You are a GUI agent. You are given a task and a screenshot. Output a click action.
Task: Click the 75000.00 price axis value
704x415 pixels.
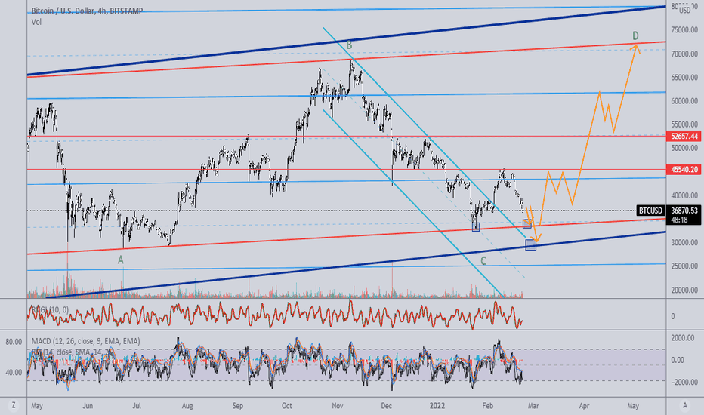coord(684,30)
